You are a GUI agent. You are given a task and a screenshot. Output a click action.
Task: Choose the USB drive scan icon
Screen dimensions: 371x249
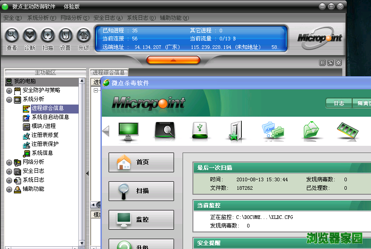pos(201,130)
